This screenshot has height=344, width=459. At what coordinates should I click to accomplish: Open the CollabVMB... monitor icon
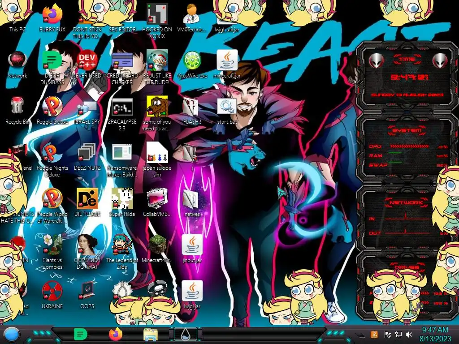[x=157, y=202]
